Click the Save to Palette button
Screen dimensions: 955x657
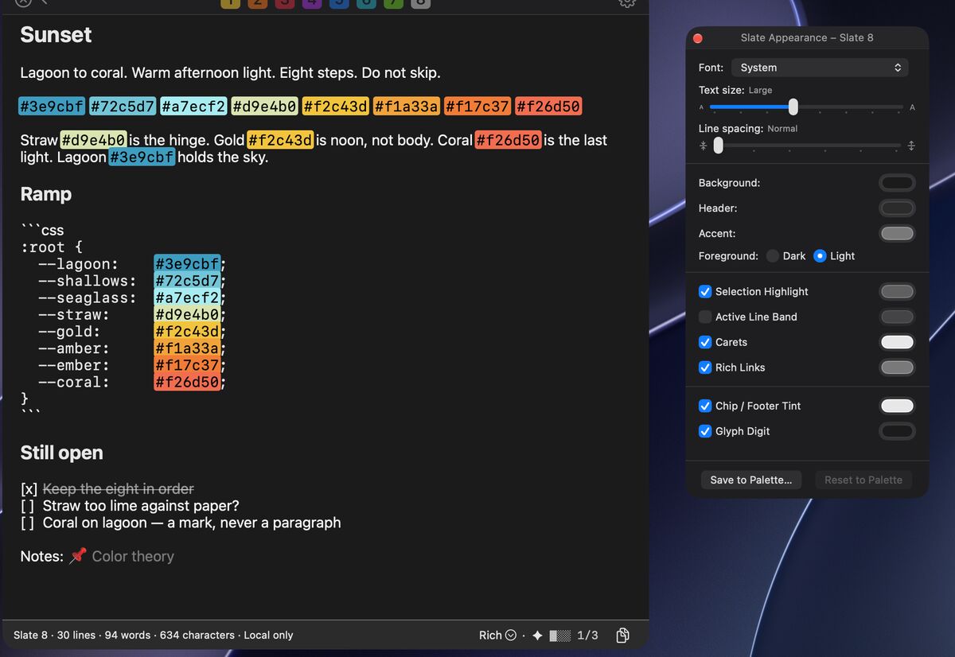click(751, 480)
